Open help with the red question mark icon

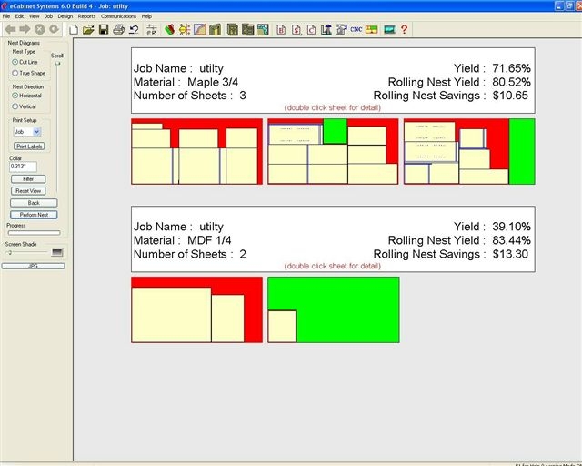[404, 30]
